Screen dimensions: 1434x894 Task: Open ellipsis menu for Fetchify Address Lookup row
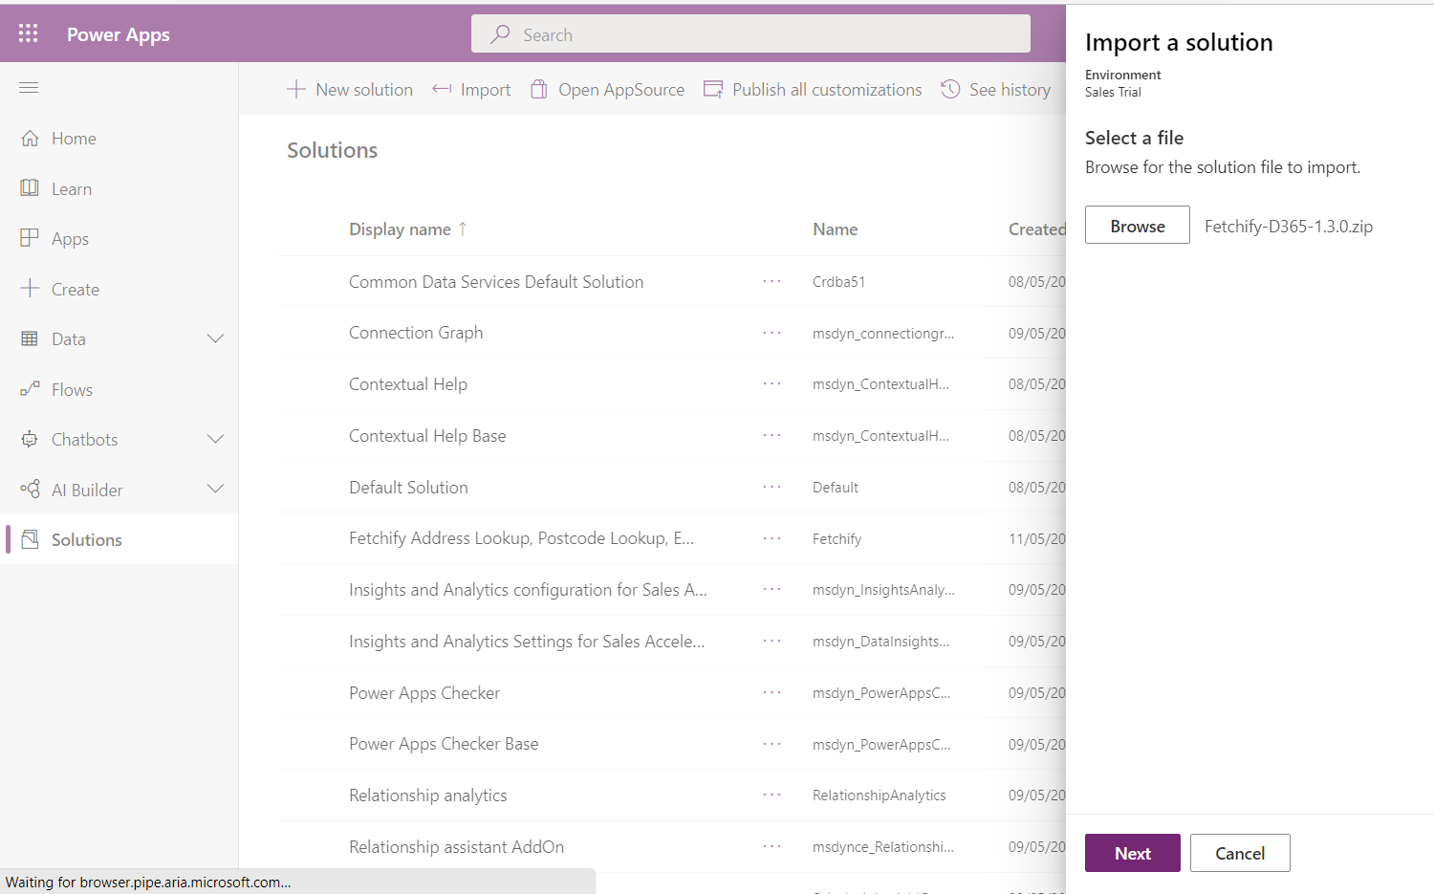point(772,538)
